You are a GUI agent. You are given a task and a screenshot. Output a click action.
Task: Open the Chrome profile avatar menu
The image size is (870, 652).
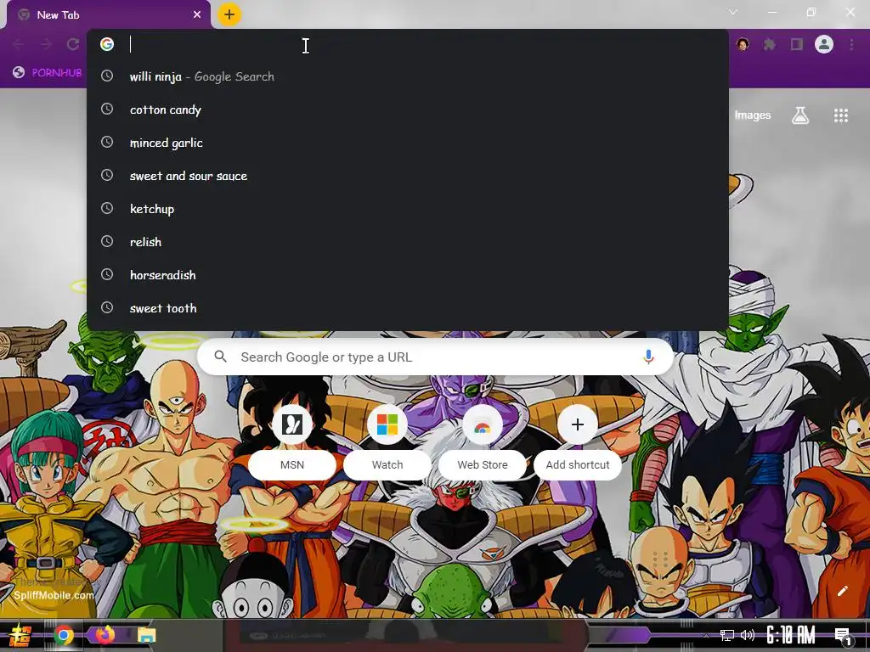[824, 44]
